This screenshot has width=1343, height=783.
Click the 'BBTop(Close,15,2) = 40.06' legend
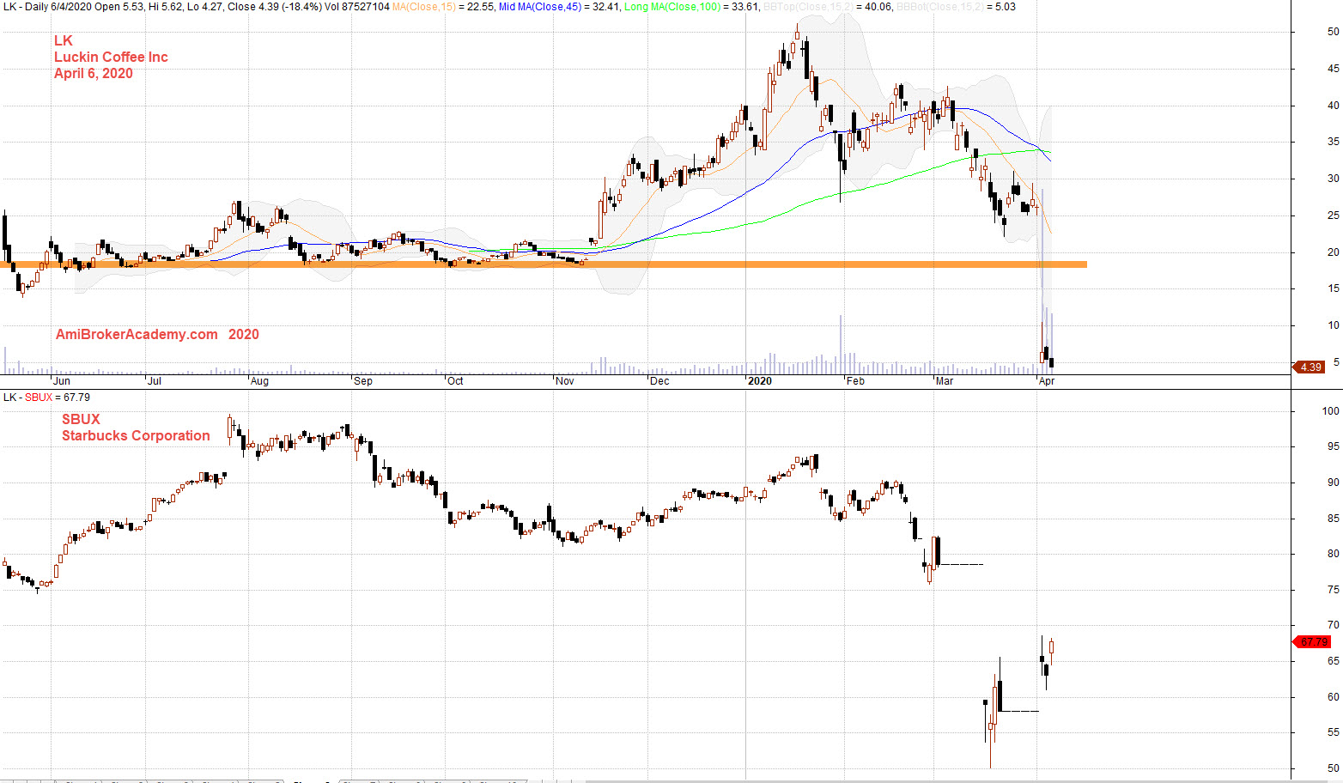click(827, 7)
